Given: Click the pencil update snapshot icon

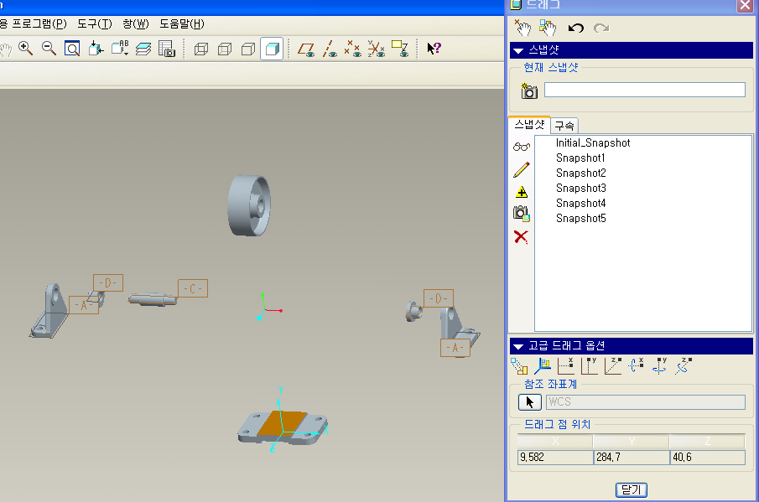Looking at the screenshot, I should pyautogui.click(x=521, y=169).
